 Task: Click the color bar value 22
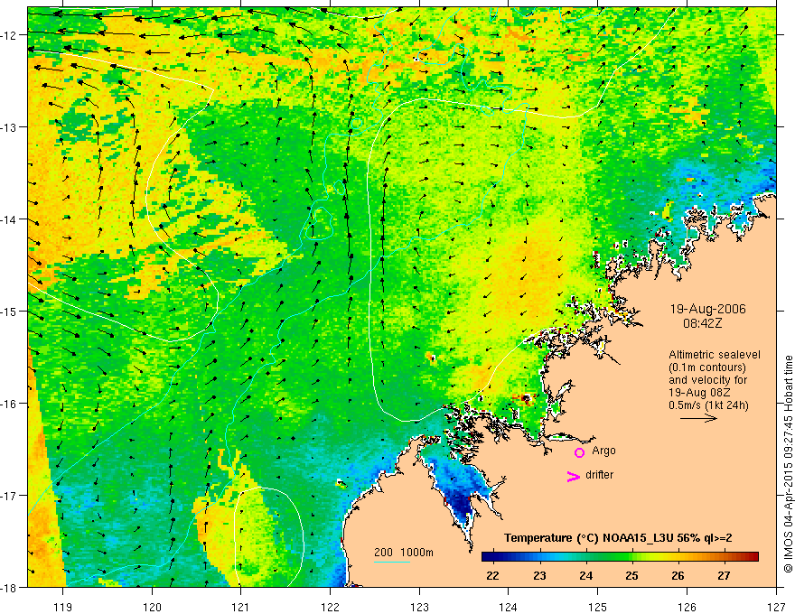pos(492,575)
